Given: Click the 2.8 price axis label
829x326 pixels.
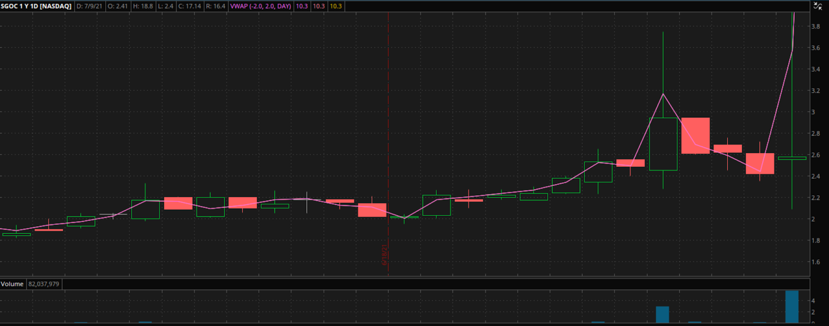Looking at the screenshot, I should point(816,134).
